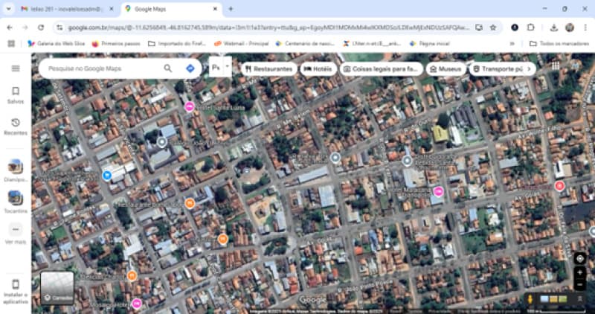Open the Todos os marcadores folder

(x=559, y=44)
